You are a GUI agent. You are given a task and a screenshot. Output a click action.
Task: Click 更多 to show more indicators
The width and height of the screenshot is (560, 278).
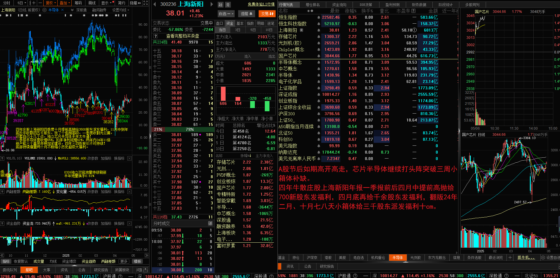click(124, 261)
